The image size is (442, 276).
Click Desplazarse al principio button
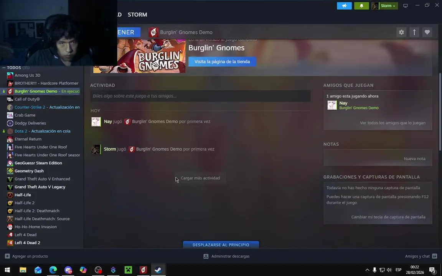221,245
